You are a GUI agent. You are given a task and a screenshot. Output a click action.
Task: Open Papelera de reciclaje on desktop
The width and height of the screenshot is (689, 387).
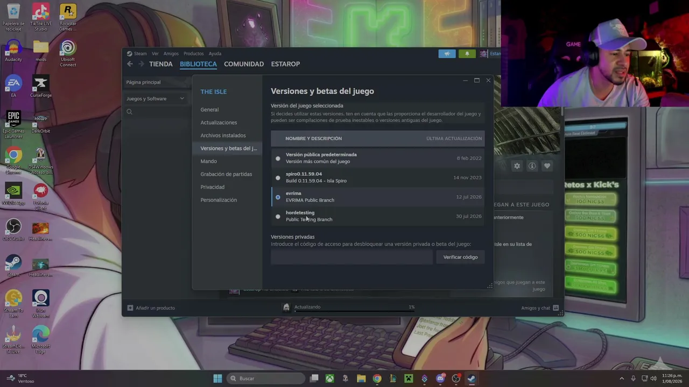point(13,17)
